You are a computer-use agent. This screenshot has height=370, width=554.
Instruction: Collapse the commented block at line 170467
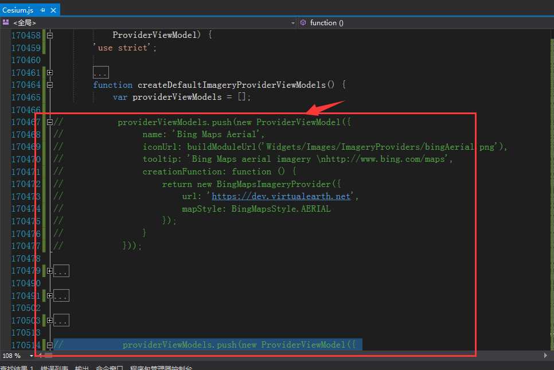(x=50, y=122)
